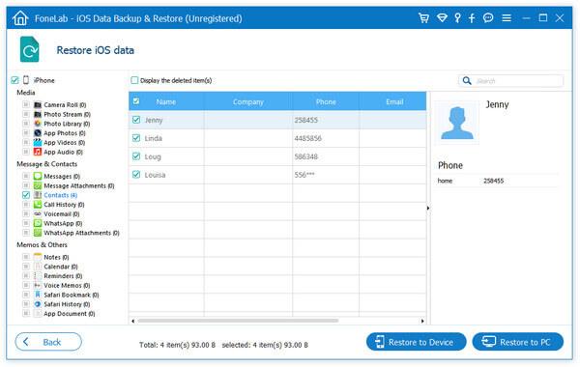This screenshot has height=367, width=580.
Task: Toggle the Camera Roll checkbox
Action: (x=26, y=104)
